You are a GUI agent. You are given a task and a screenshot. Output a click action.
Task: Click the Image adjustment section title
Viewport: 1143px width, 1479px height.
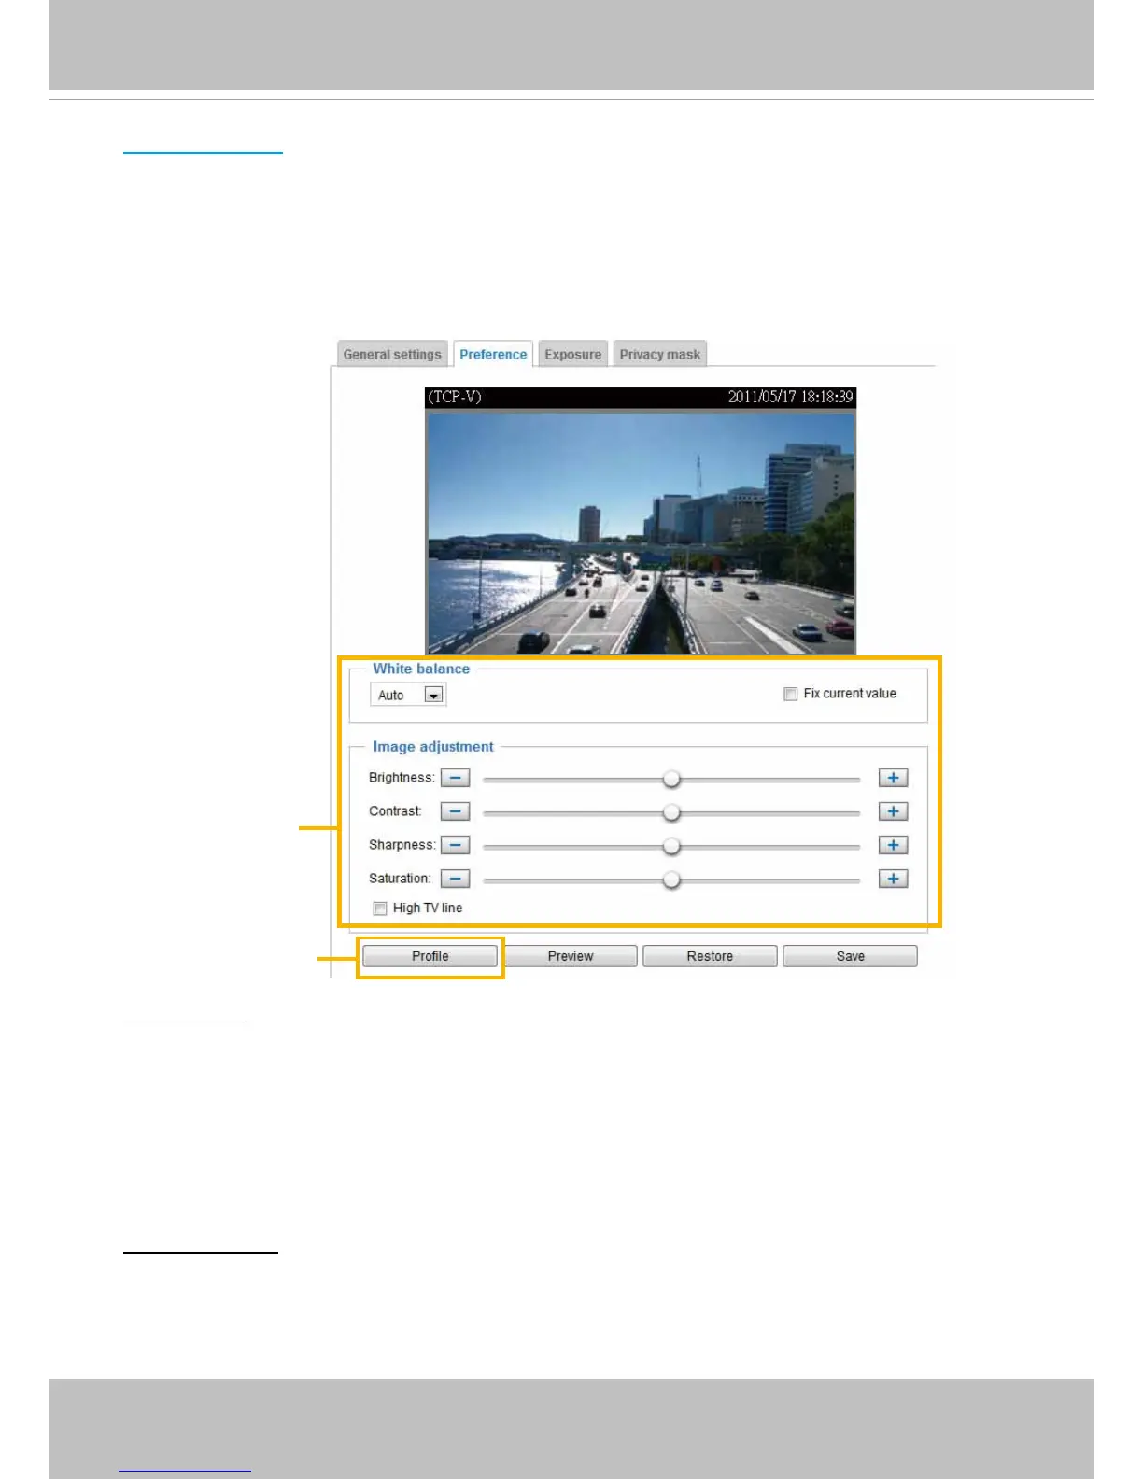point(433,747)
